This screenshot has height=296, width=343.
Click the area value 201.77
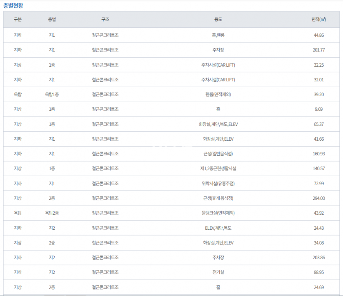tap(318, 50)
